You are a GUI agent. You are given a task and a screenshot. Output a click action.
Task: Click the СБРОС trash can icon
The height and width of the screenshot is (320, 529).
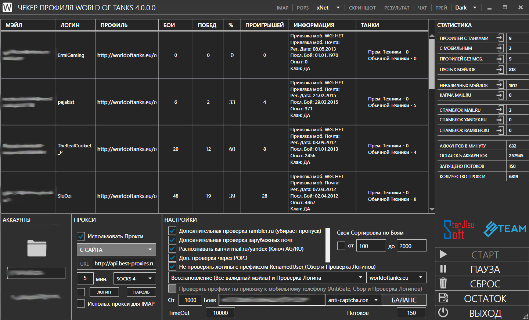443,283
